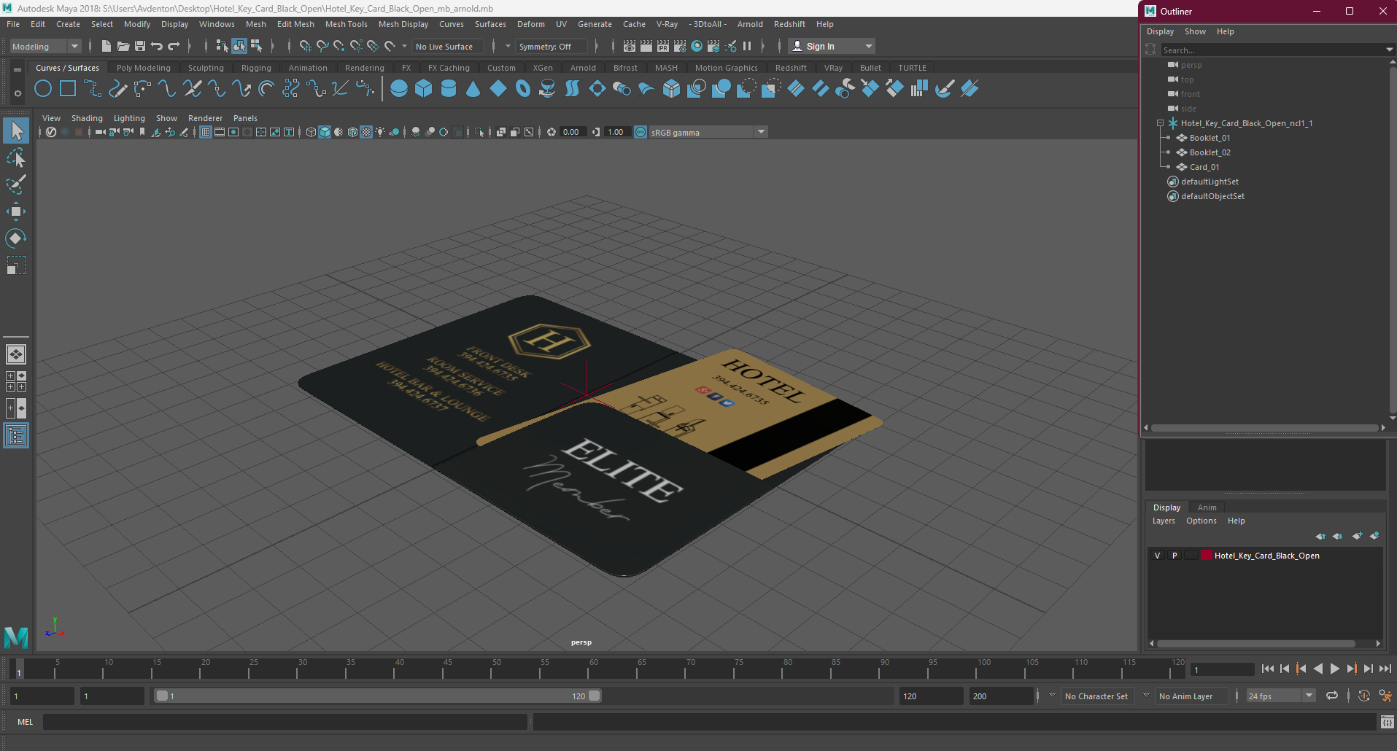The width and height of the screenshot is (1397, 751).
Task: Select Booklet_01 in the Outliner
Action: tap(1210, 138)
